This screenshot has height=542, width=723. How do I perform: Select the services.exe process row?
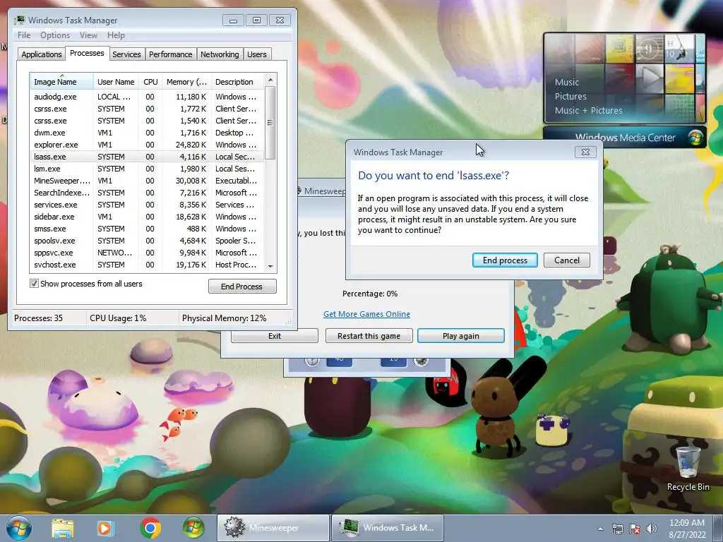pyautogui.click(x=147, y=205)
